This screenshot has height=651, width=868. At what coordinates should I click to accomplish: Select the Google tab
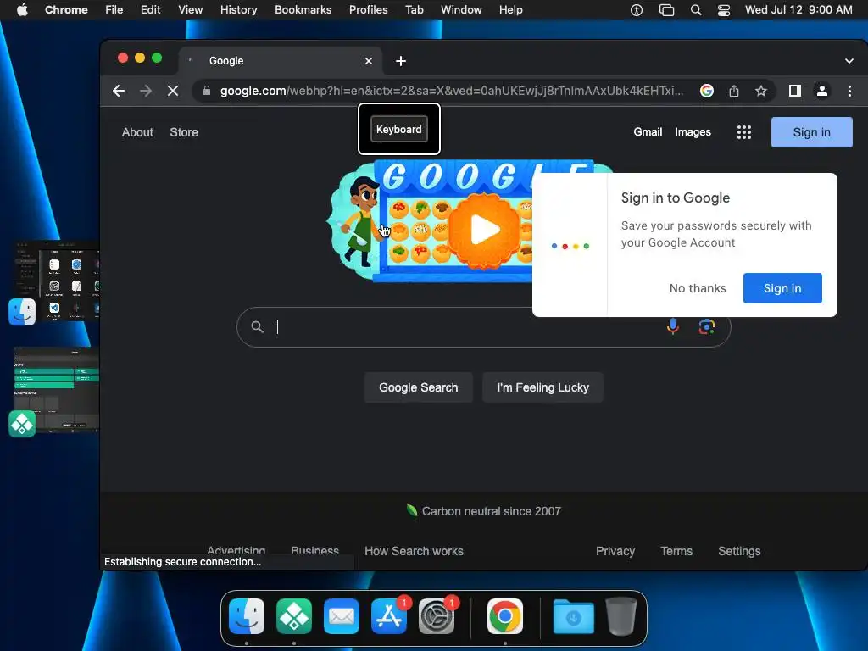pyautogui.click(x=279, y=61)
